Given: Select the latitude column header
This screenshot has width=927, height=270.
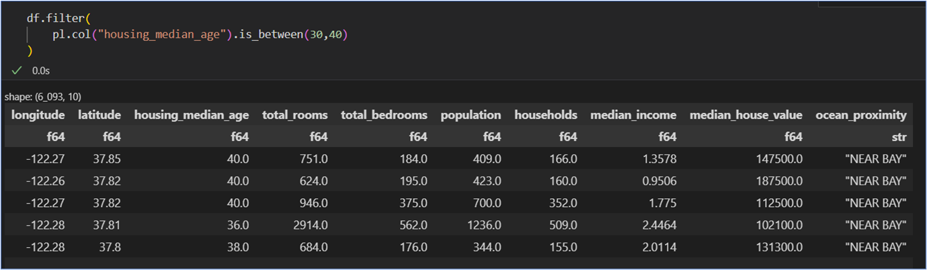Looking at the screenshot, I should [x=99, y=115].
